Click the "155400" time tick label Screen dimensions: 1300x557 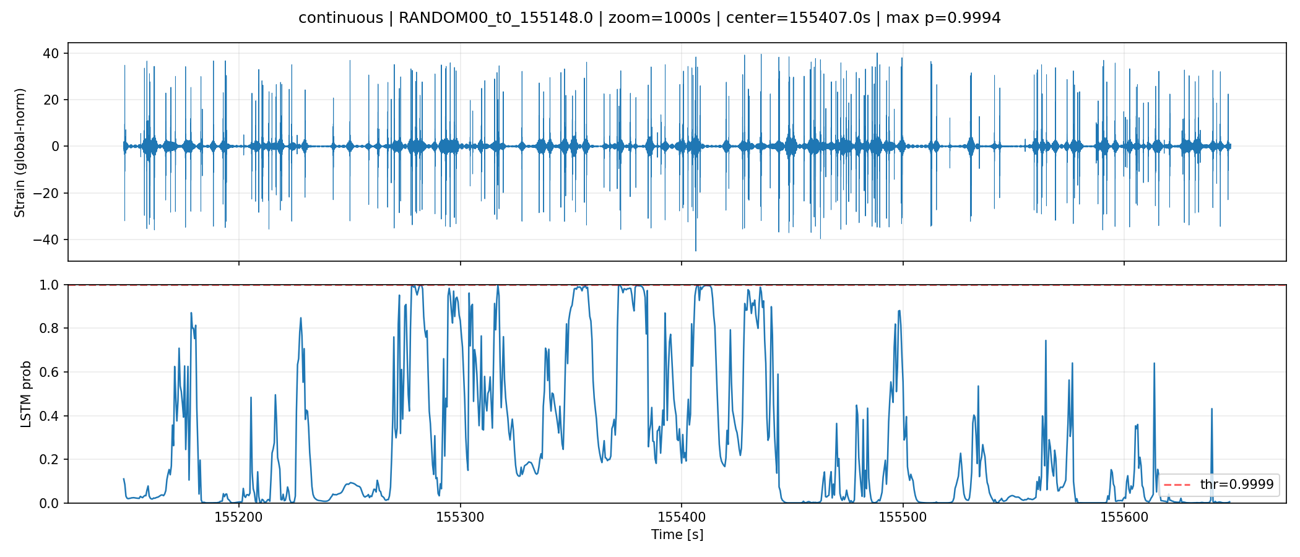tap(682, 517)
